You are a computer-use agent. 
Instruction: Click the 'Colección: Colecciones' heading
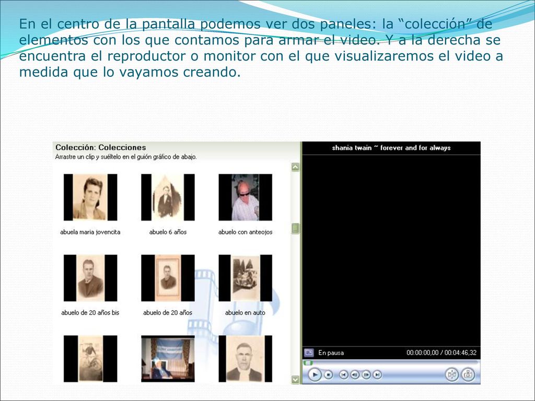click(x=101, y=147)
